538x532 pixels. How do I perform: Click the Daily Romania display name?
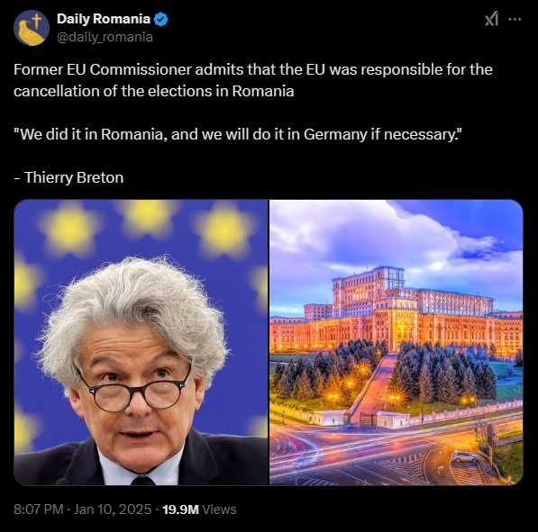pos(104,19)
